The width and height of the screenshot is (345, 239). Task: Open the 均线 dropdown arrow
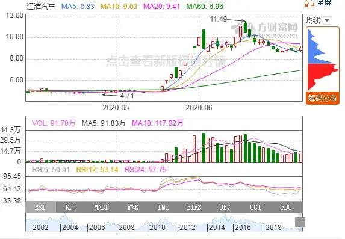point(327,20)
